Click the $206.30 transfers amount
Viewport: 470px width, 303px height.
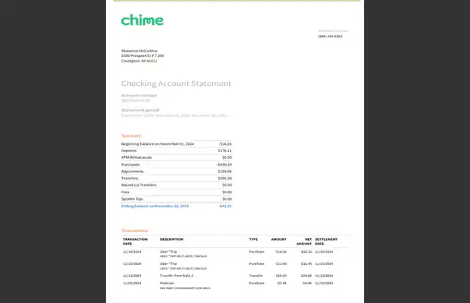[x=225, y=178]
